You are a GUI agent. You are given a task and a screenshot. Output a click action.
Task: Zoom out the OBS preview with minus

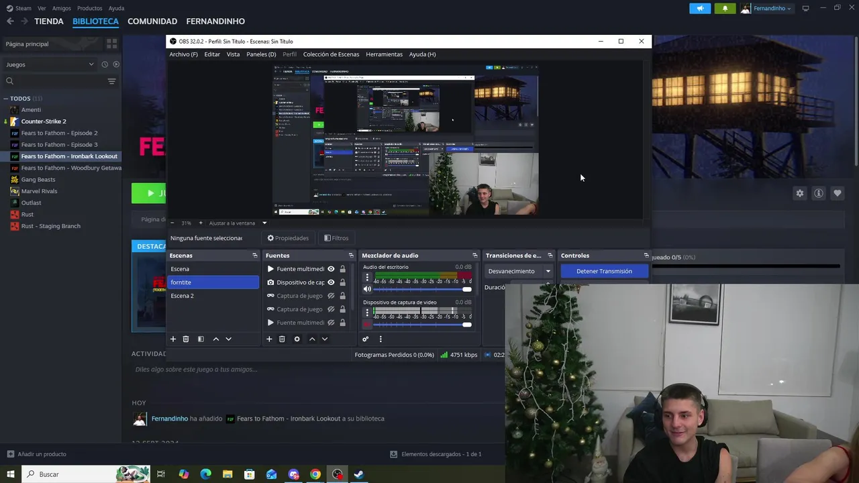pos(172,223)
